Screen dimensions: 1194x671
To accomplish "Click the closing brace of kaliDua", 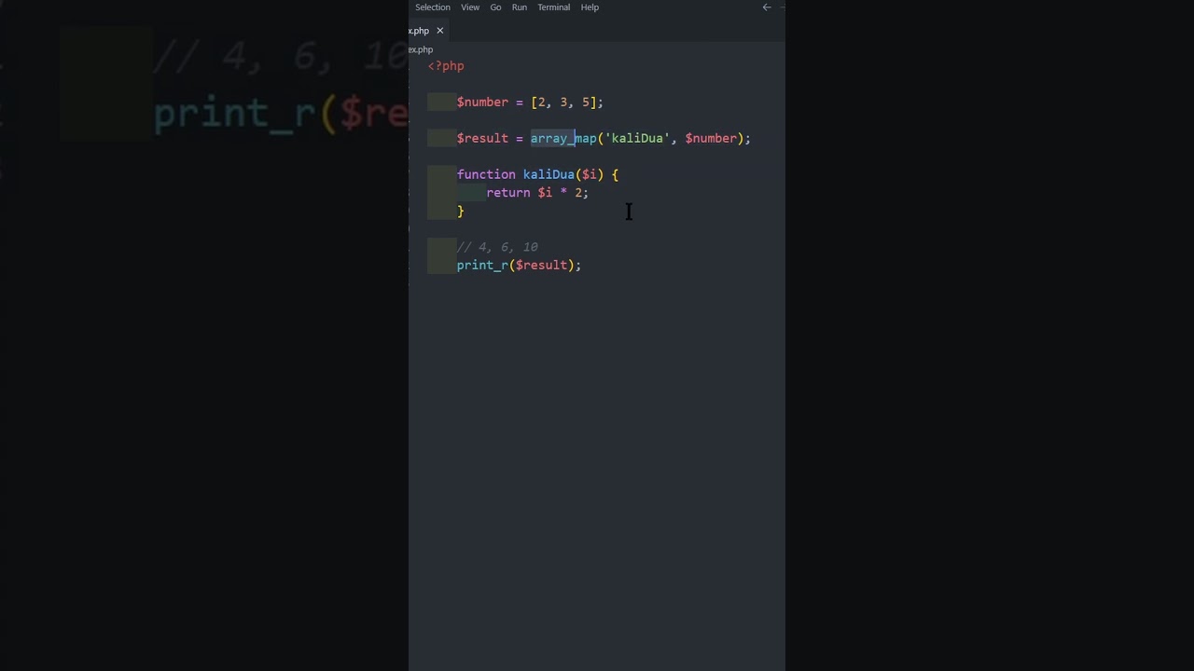I will (461, 212).
